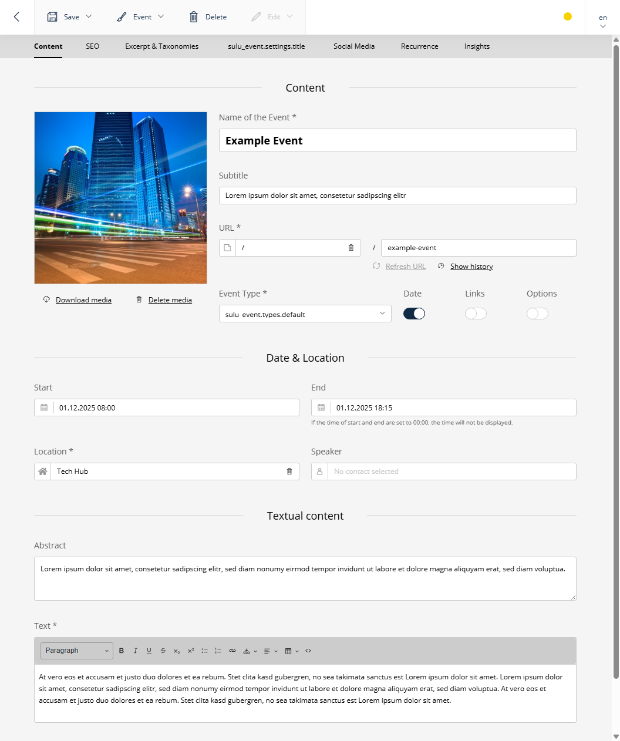
Task: Click the Download media link
Action: (83, 300)
